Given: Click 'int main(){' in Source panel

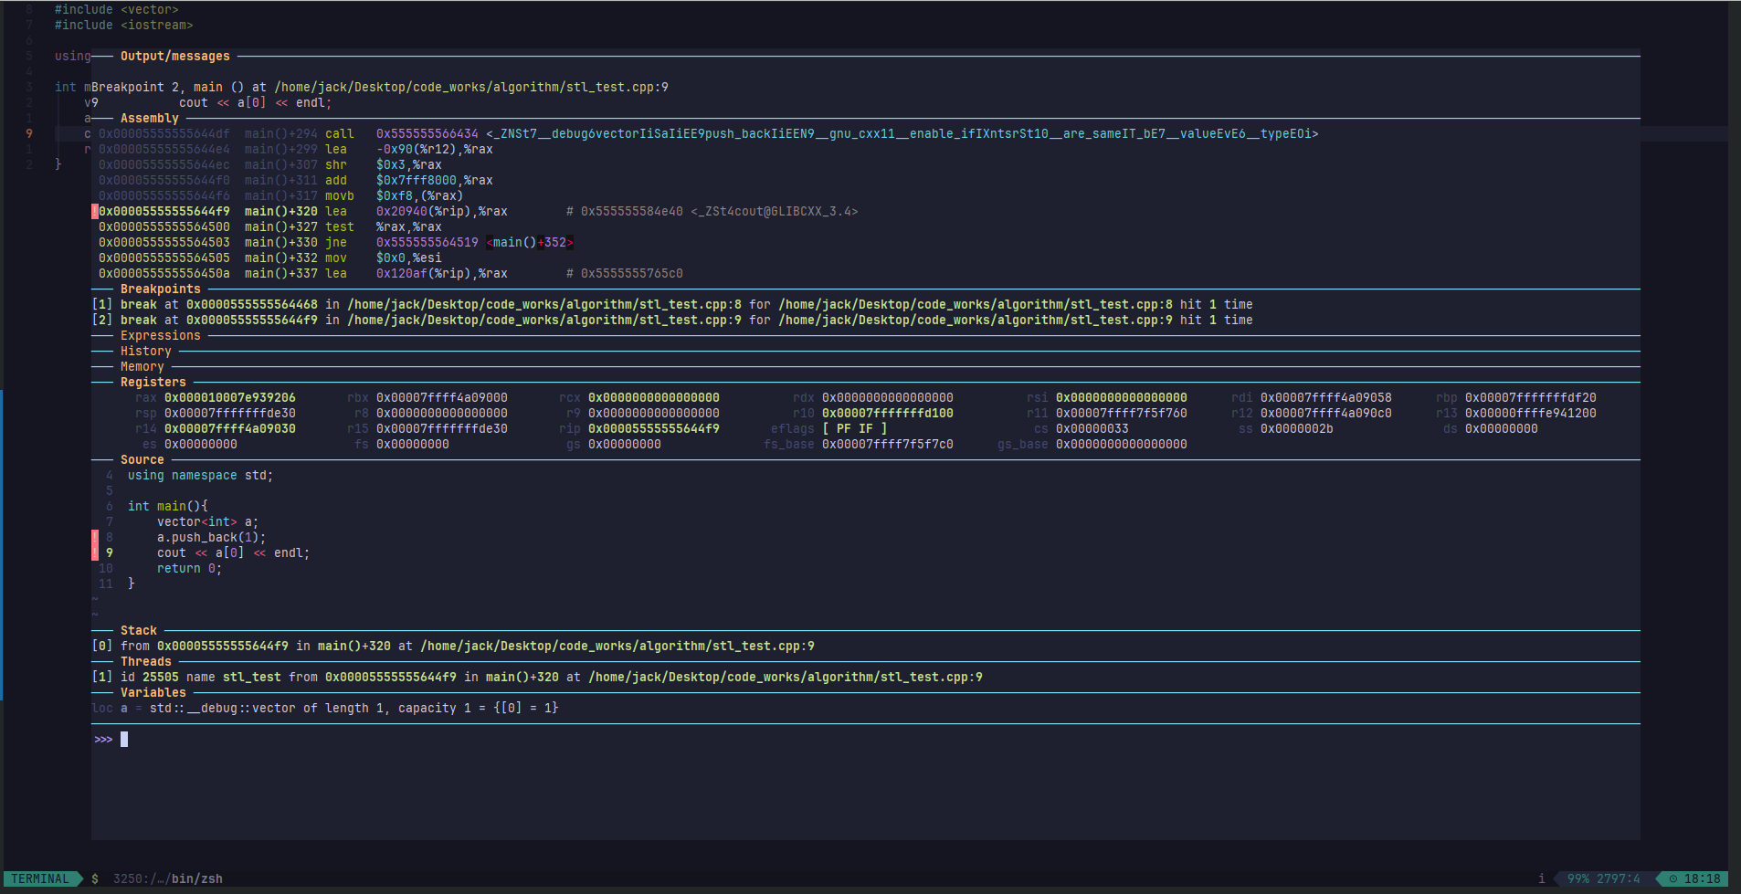Looking at the screenshot, I should [x=168, y=507].
